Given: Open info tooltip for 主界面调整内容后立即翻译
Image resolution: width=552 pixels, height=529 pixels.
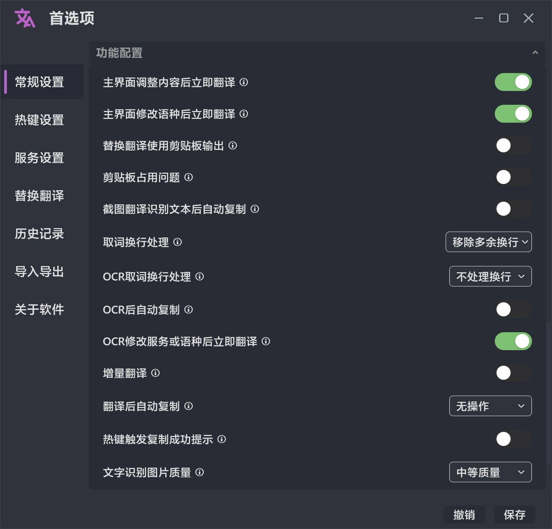Looking at the screenshot, I should 244,82.
